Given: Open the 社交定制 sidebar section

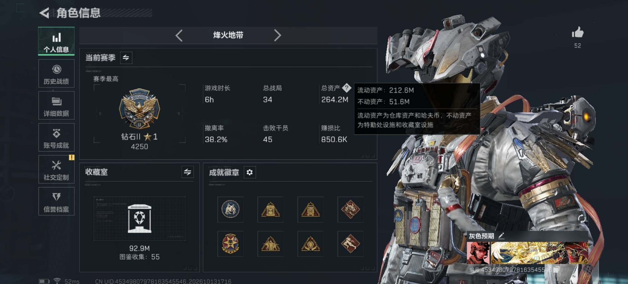Looking at the screenshot, I should point(56,170).
